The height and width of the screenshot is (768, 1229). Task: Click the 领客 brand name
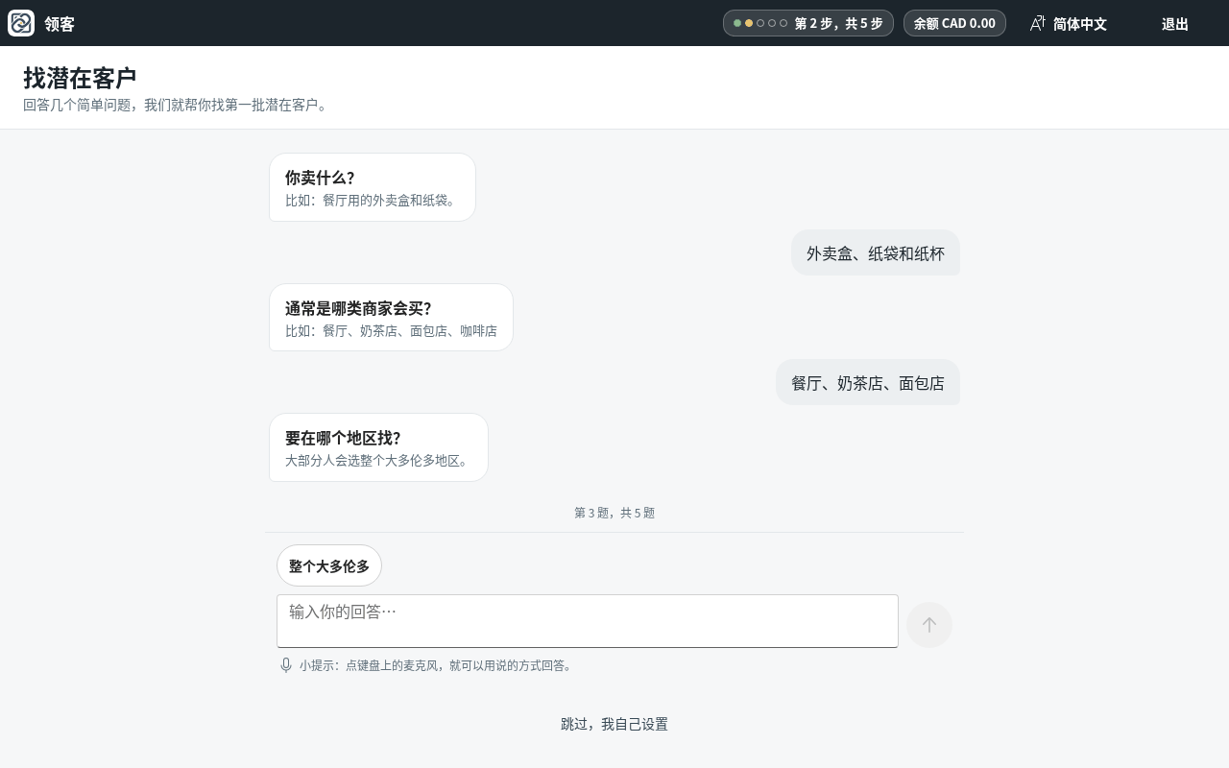(60, 24)
